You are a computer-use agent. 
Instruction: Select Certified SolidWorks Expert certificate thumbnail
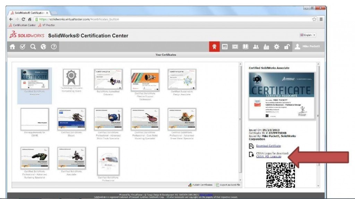(x=71, y=119)
